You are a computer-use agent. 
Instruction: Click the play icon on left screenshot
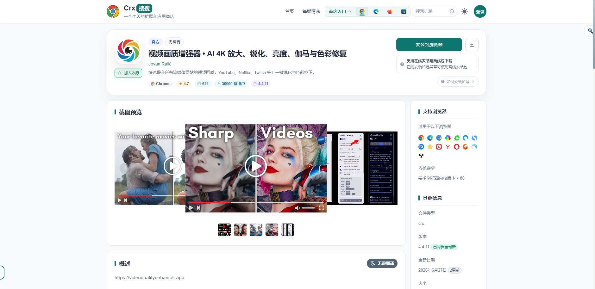point(172,166)
